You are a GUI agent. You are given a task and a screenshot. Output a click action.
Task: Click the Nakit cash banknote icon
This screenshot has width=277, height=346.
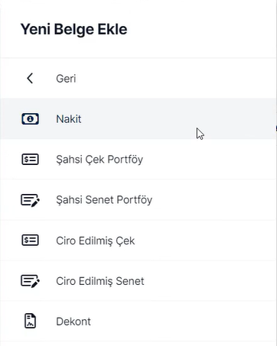pos(30,119)
